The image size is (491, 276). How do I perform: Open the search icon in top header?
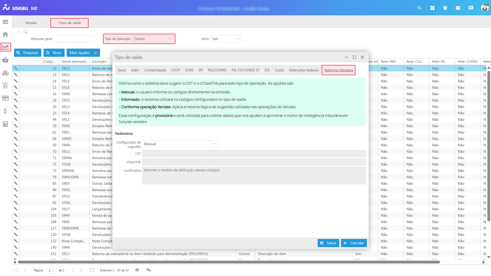pos(419,8)
